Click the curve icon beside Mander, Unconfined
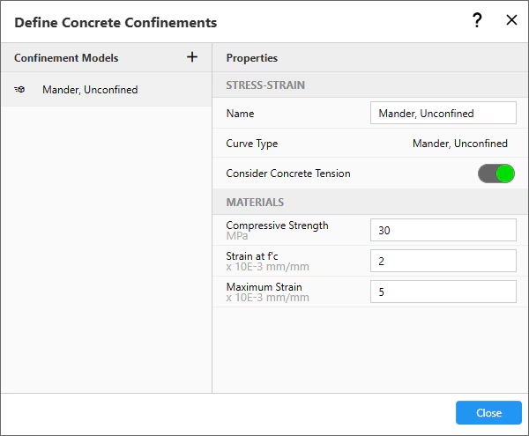529x436 pixels. [x=20, y=90]
